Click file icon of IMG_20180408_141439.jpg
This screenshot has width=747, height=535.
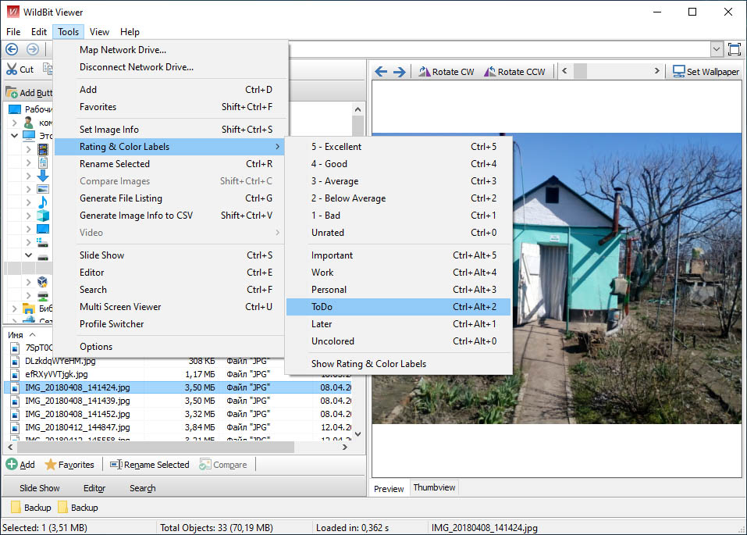click(x=16, y=401)
